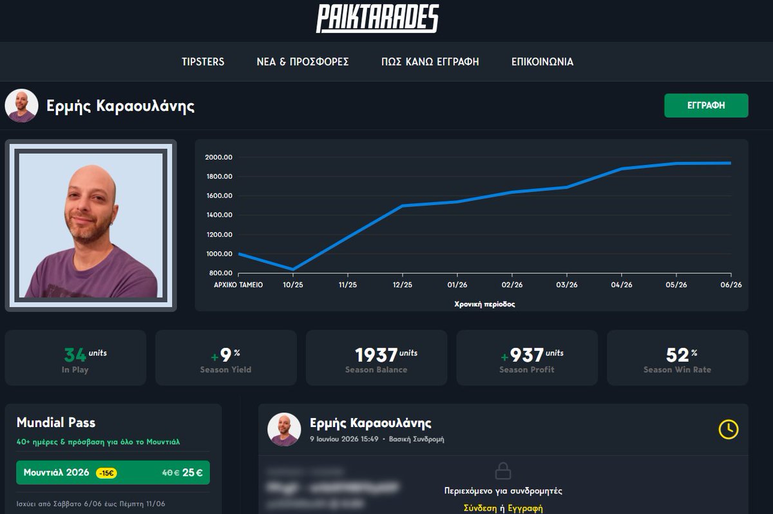Image resolution: width=773 pixels, height=514 pixels.
Task: Click Περιεχόμενο για συνδρομητές text
Action: click(503, 491)
